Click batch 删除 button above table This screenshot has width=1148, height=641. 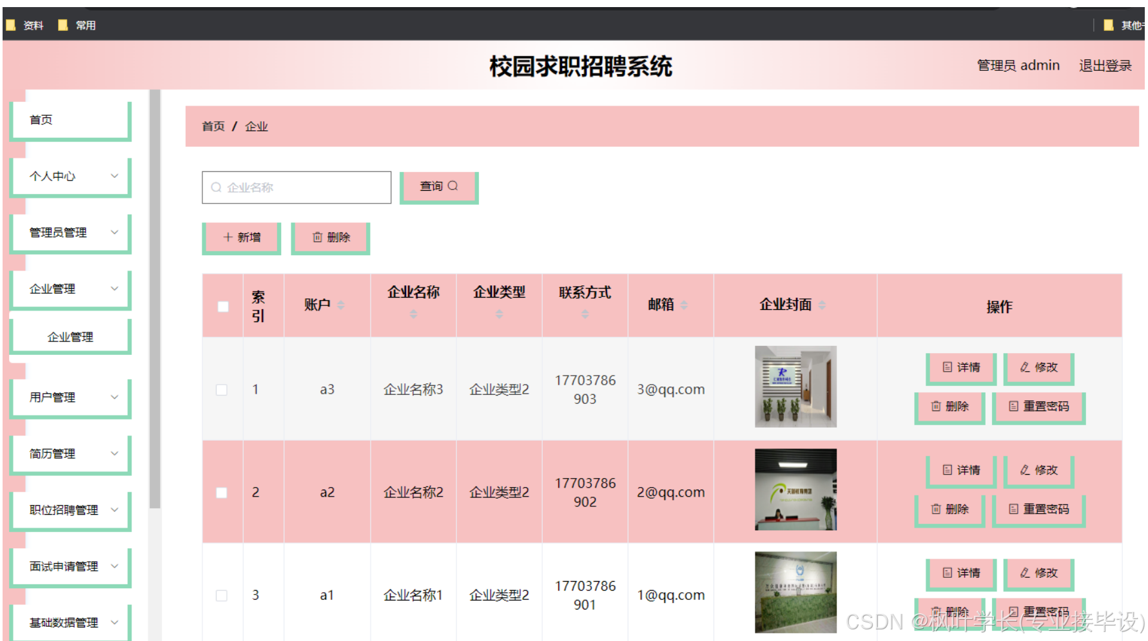pyautogui.click(x=330, y=238)
